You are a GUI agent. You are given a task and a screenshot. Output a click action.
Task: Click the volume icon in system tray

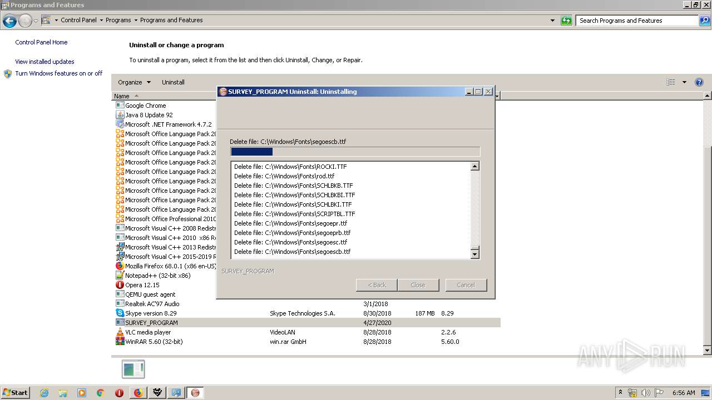(x=646, y=393)
